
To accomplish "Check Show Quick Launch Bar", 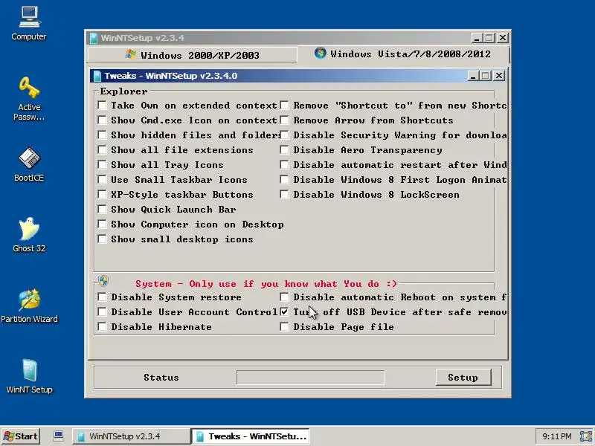I will 102,210.
